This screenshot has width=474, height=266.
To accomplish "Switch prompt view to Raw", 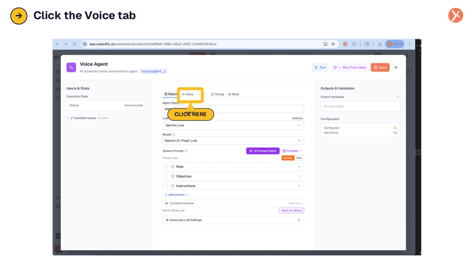I will [299, 158].
